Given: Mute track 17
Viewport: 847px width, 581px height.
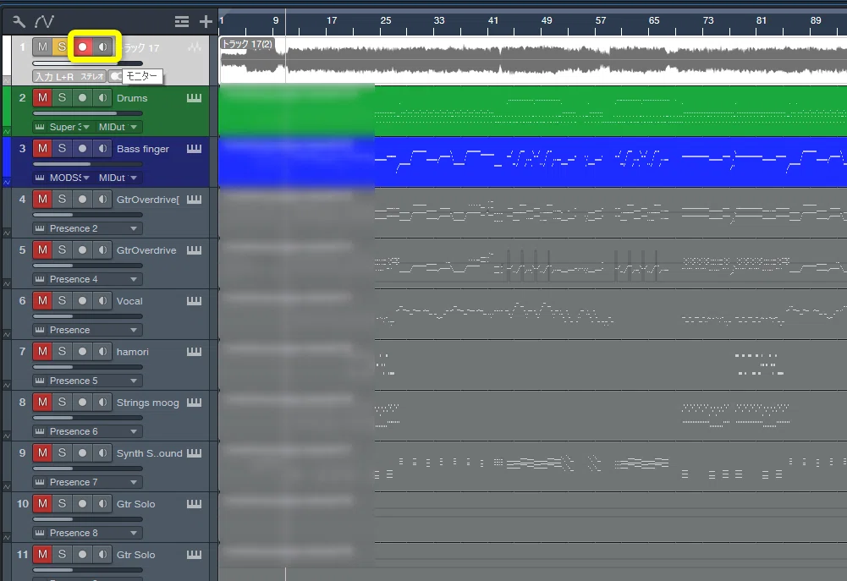Looking at the screenshot, I should [42, 47].
